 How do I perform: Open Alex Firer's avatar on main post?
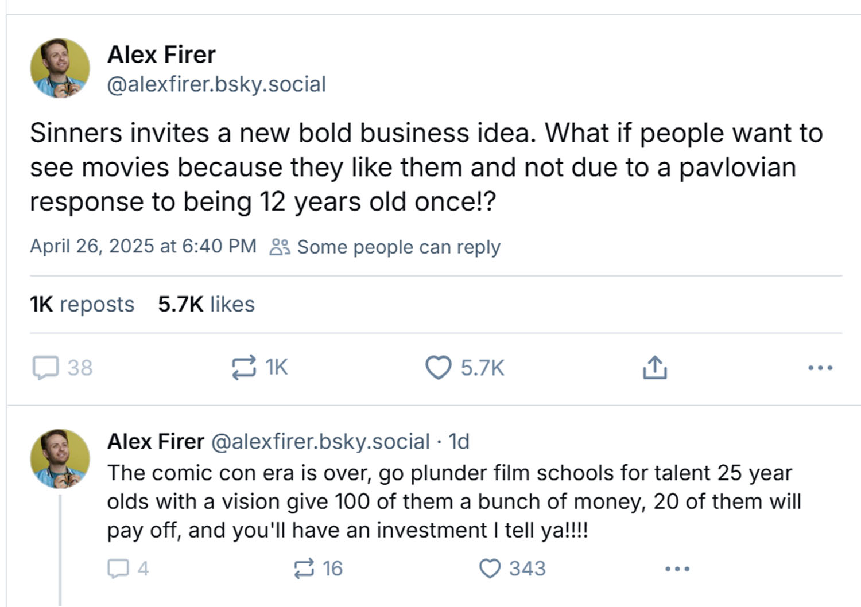click(60, 68)
